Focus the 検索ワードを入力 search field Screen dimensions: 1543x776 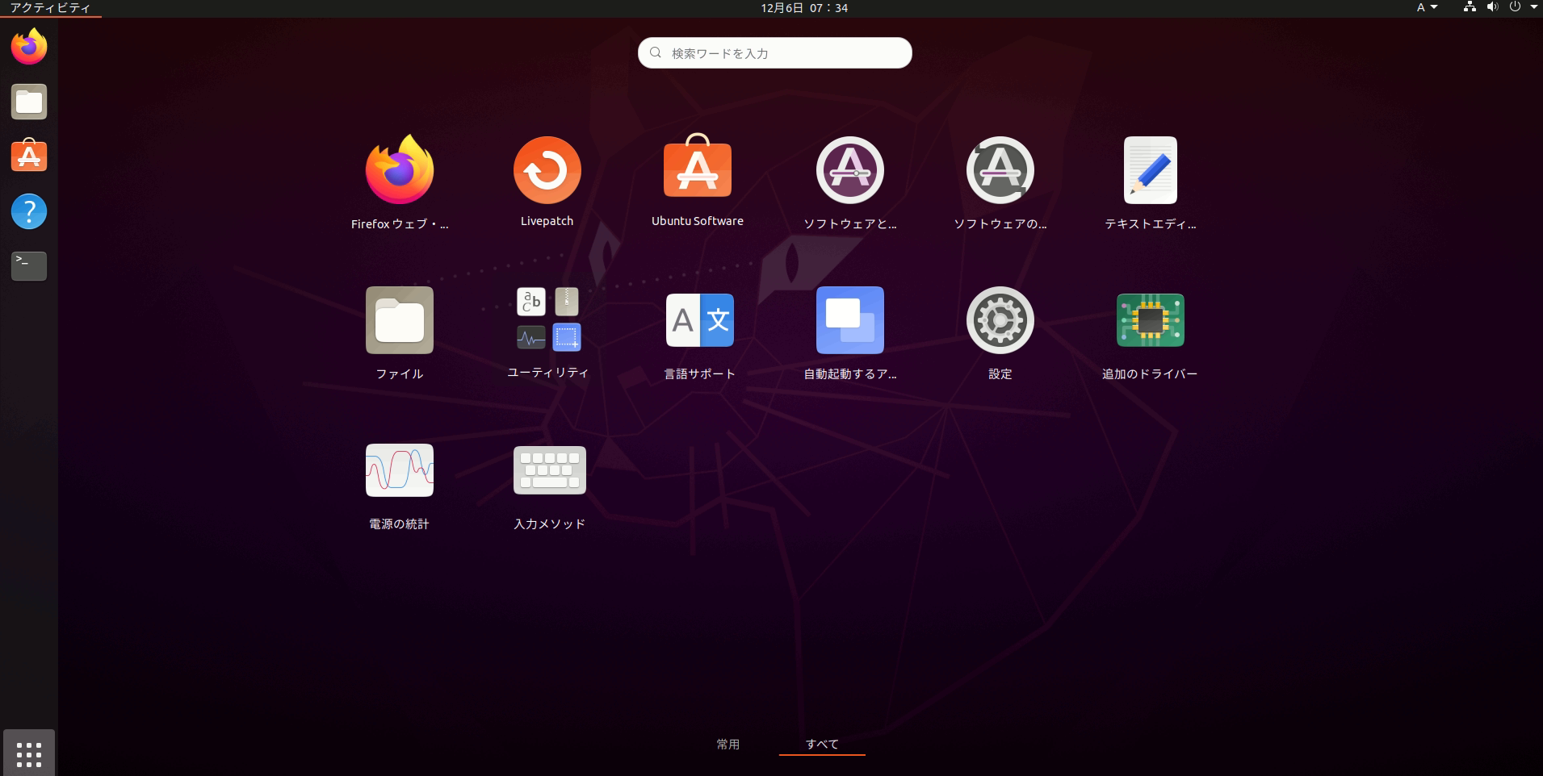click(775, 53)
